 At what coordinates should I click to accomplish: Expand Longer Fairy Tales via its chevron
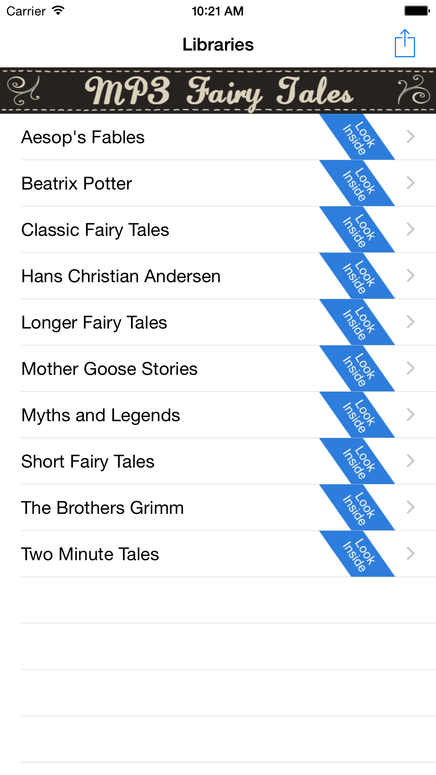coord(410,322)
